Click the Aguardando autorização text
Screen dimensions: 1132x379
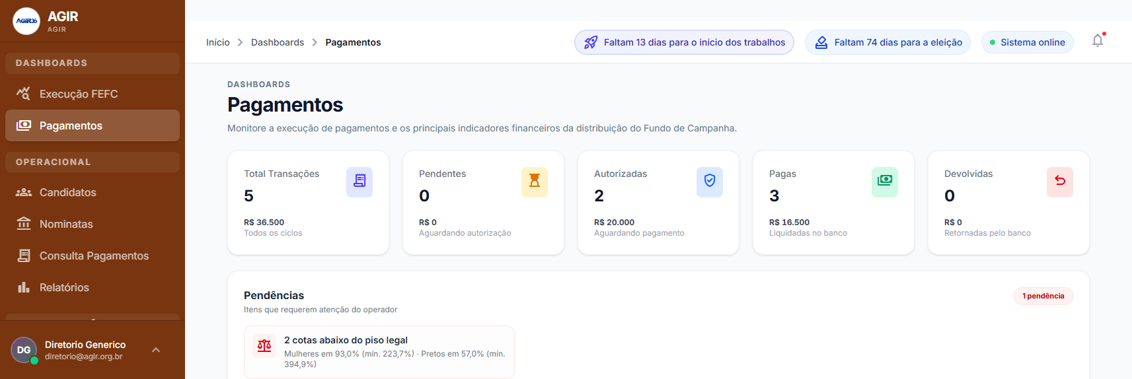[465, 233]
